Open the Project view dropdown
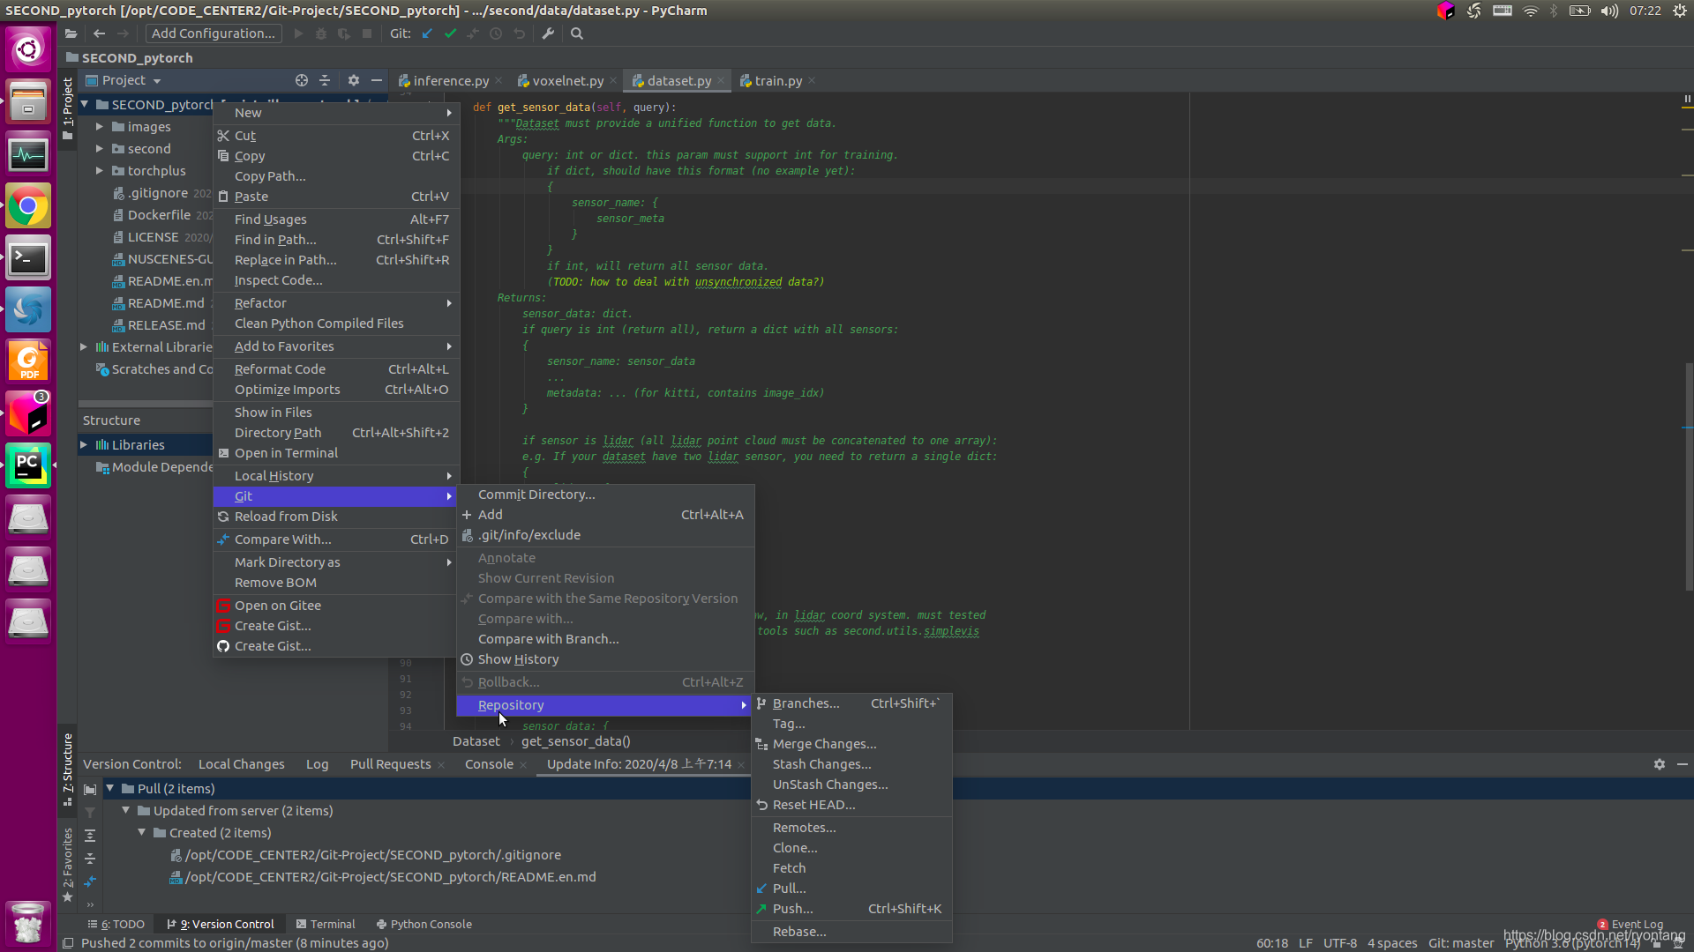The image size is (1694, 952). click(124, 80)
